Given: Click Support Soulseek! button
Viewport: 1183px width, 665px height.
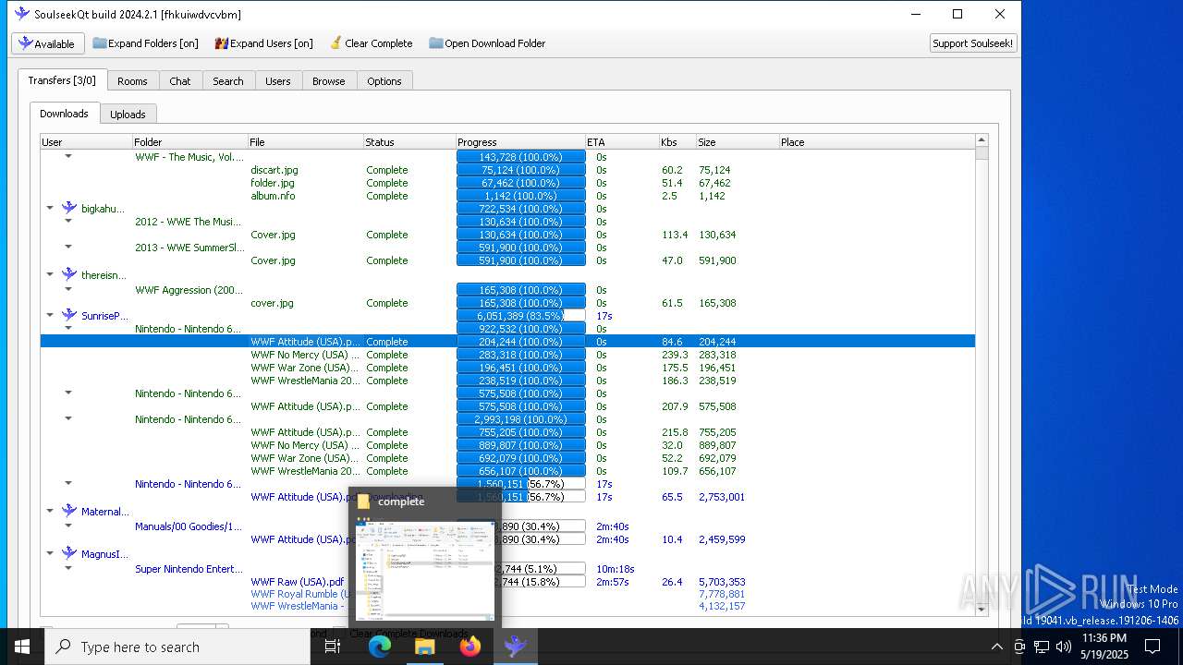Looking at the screenshot, I should click(x=973, y=43).
